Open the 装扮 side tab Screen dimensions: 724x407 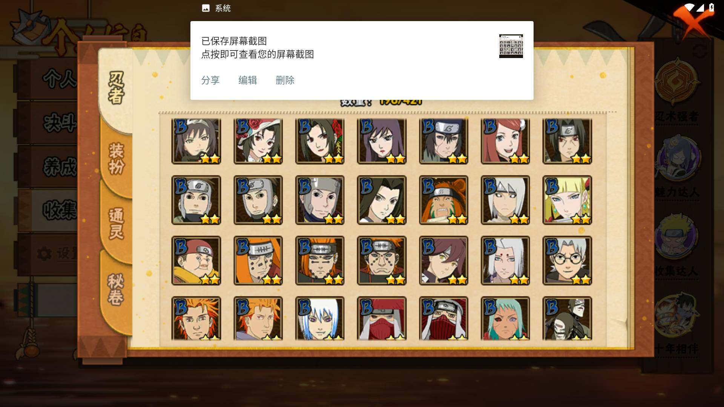[116, 158]
